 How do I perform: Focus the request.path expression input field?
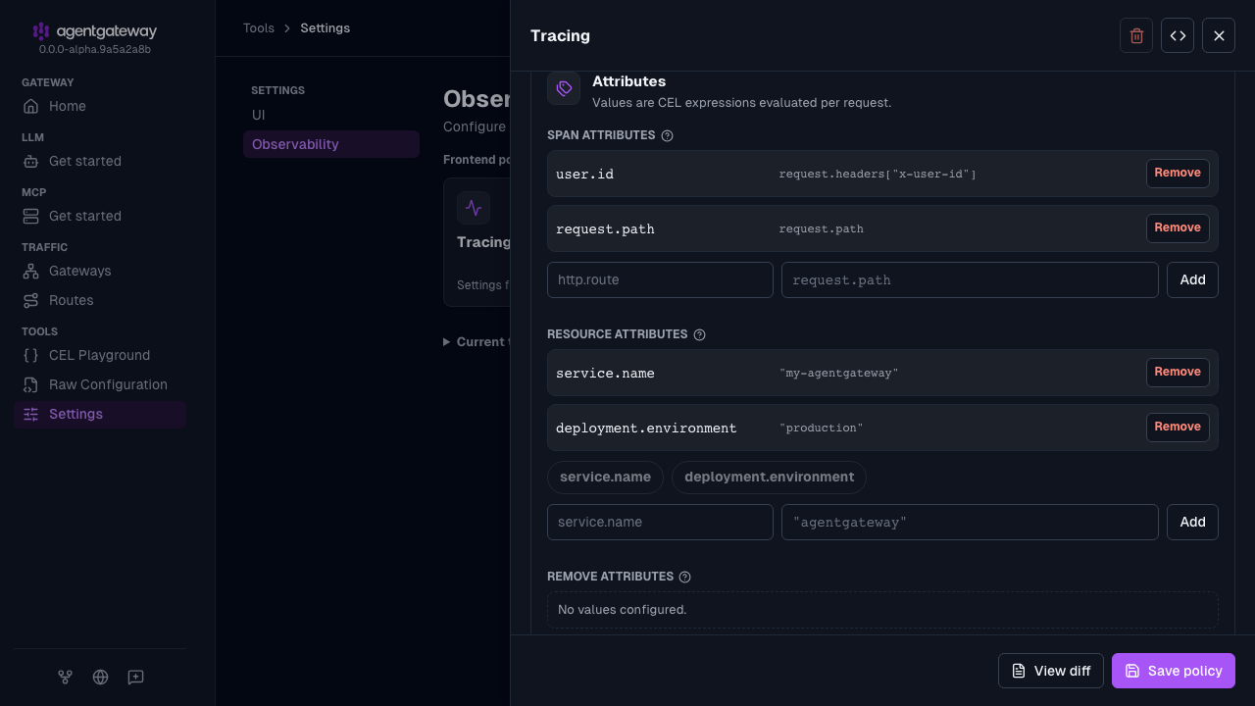[x=970, y=279]
